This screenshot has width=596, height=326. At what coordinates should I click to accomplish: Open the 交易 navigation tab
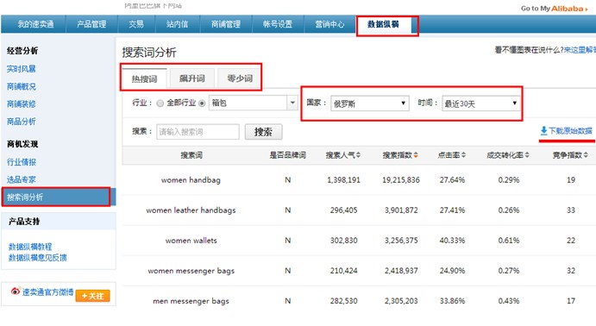click(135, 24)
